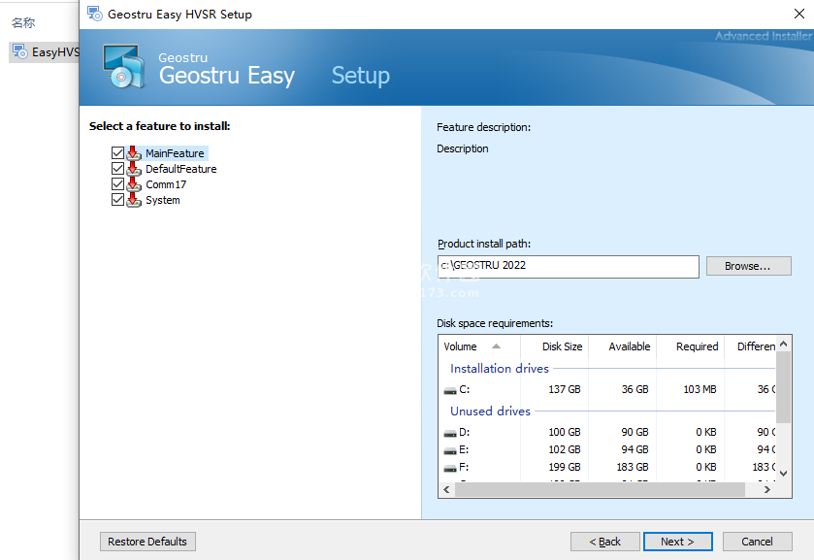Click the disk list scroll down arrow
814x560 pixels.
783,474
